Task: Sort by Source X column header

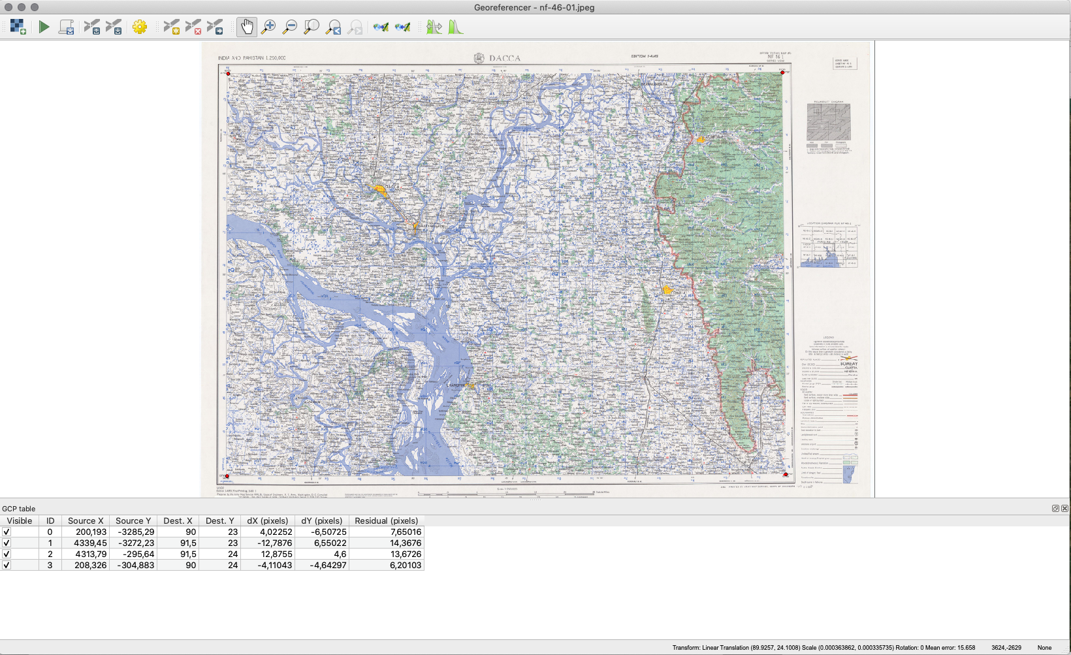Action: (86, 520)
